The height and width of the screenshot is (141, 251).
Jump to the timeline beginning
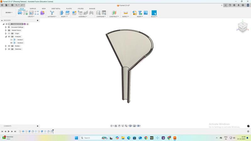pyautogui.click(x=2, y=131)
